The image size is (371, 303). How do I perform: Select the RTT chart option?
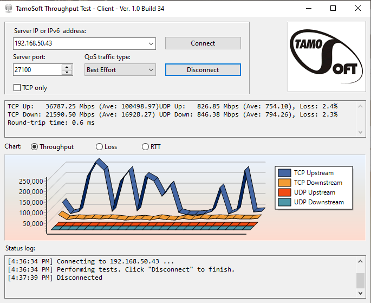coord(145,147)
